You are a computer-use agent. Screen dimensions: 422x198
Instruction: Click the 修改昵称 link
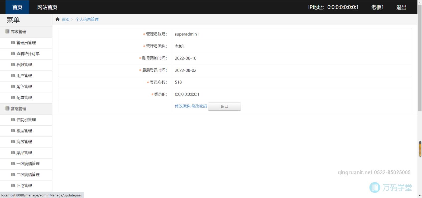pyautogui.click(x=183, y=106)
